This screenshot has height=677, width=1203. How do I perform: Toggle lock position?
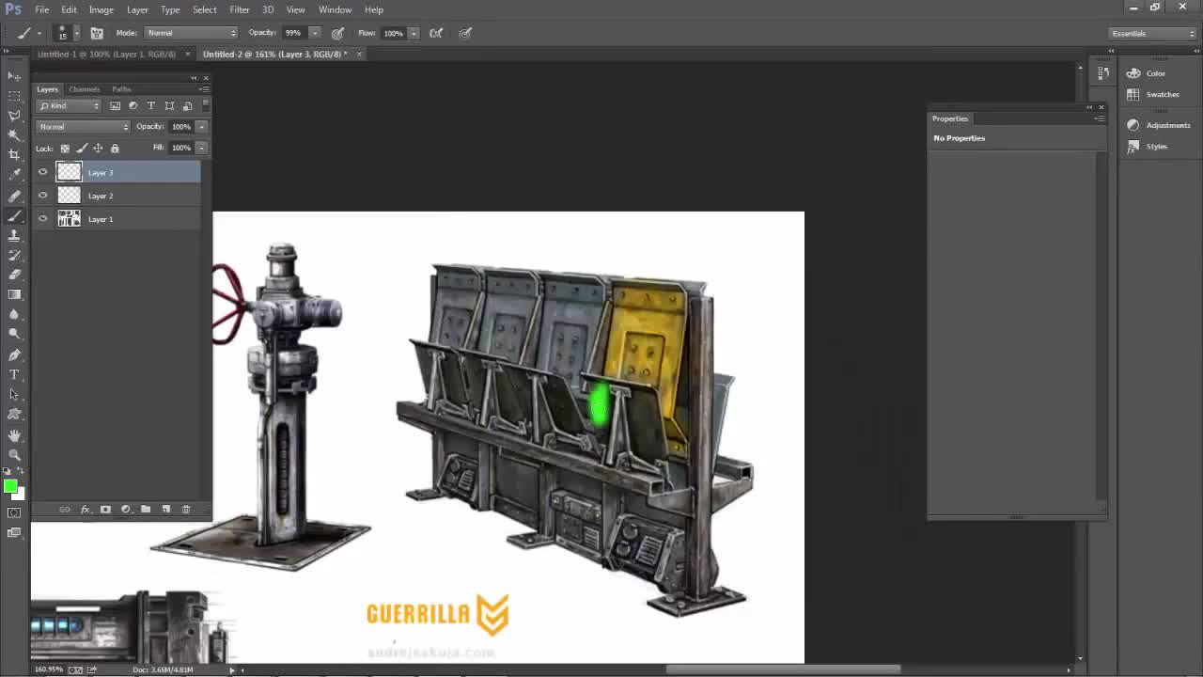(x=98, y=149)
